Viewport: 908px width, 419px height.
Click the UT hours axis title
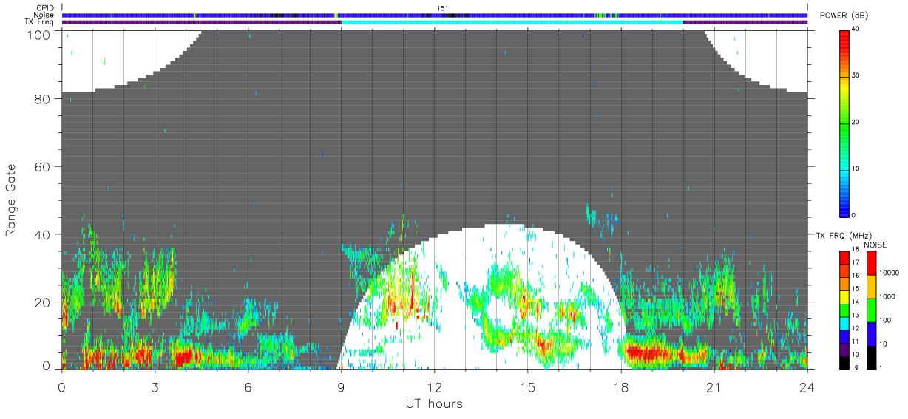434,403
